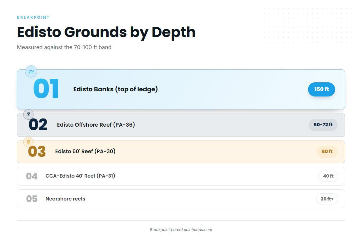Click the Nearshore reefs row label
Image resolution: width=362 pixels, height=240 pixels.
(65, 199)
